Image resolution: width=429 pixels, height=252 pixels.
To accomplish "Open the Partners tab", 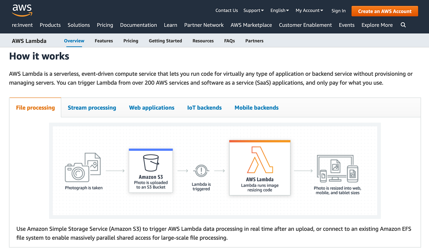I will pyautogui.click(x=254, y=40).
